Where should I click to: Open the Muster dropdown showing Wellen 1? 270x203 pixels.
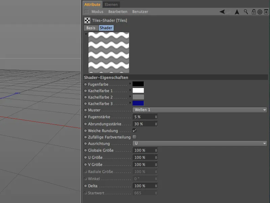click(200, 110)
